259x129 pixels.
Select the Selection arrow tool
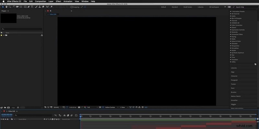3,7
